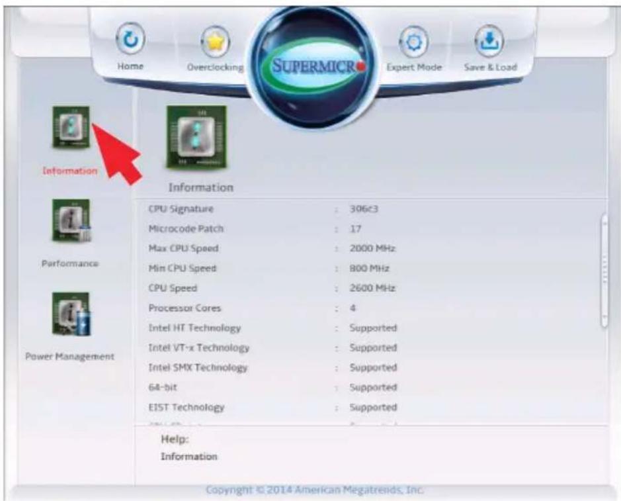The height and width of the screenshot is (501, 621).
Task: Click the Max CPU Speed label
Action: pos(183,249)
